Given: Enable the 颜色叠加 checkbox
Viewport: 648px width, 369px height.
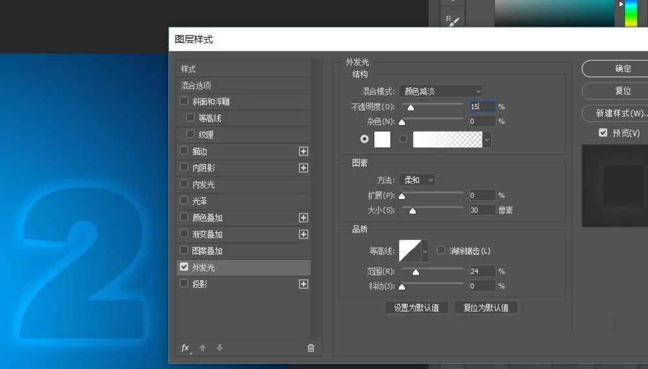Looking at the screenshot, I should coord(184,217).
